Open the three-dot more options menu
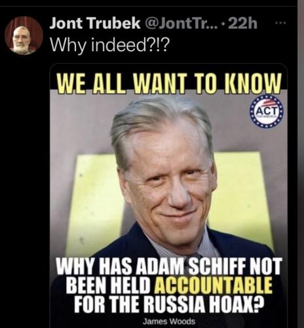The height and width of the screenshot is (328, 304). [282, 22]
